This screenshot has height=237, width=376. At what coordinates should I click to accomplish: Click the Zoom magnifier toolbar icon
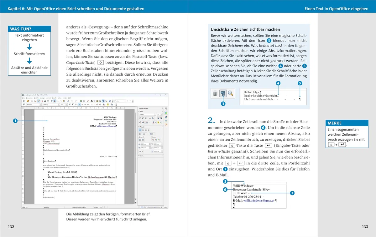pos(106,101)
